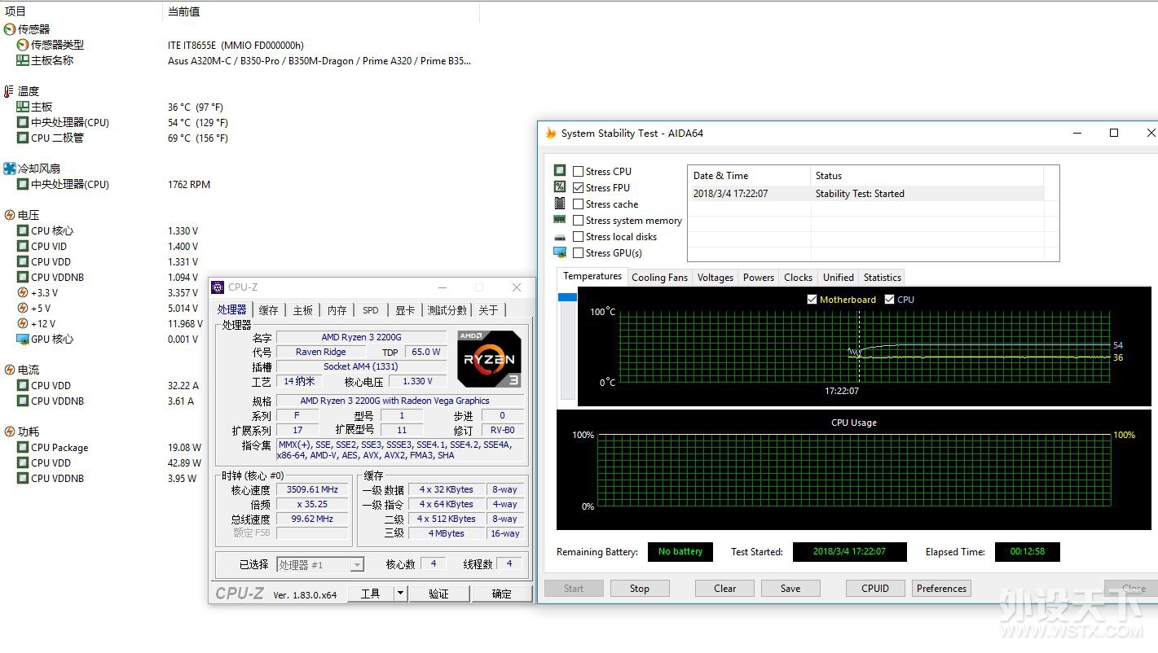
Task: Click the icon beside 功耗 heading
Action: pyautogui.click(x=9, y=432)
